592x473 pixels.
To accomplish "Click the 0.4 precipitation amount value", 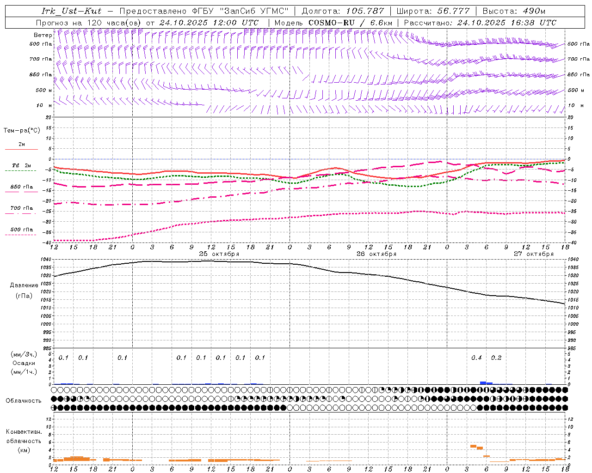I will point(476,358).
